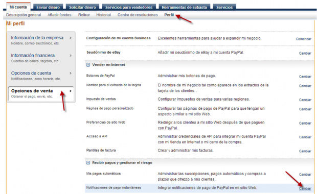Click the Opciones de cuenta arrow icon
This screenshot has width=317, height=194.
pos(71,74)
